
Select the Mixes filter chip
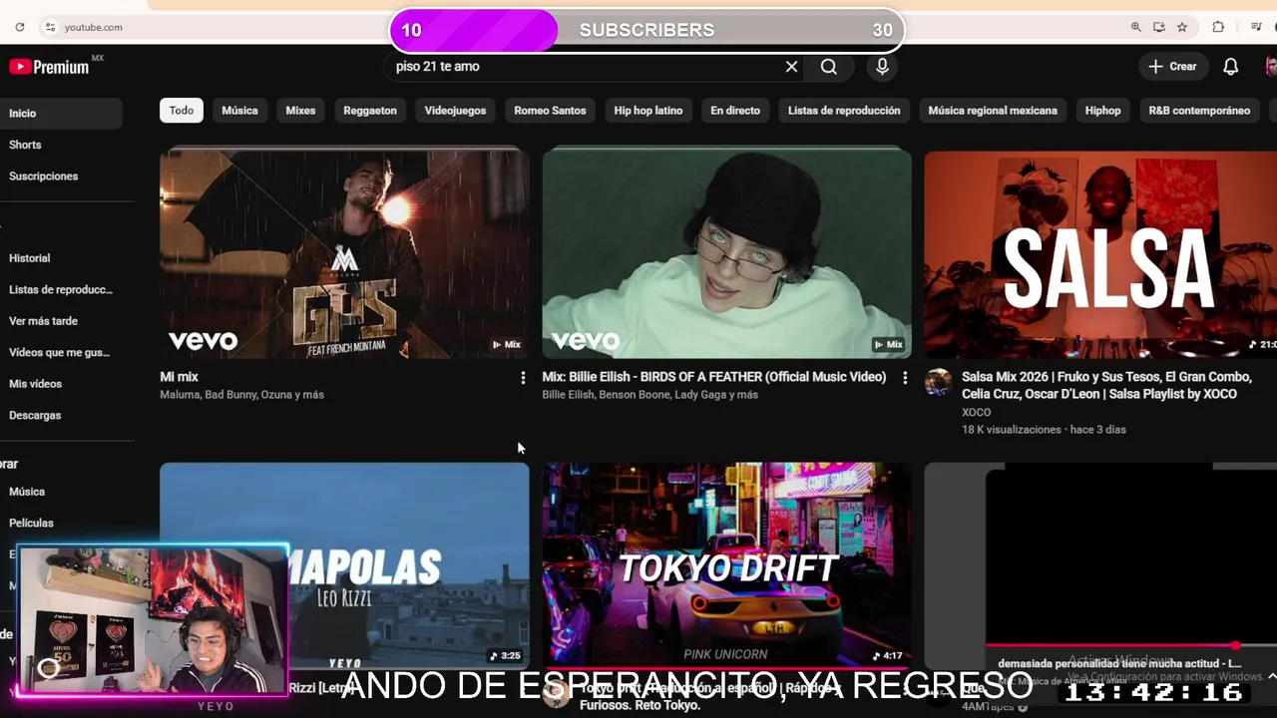point(300,111)
